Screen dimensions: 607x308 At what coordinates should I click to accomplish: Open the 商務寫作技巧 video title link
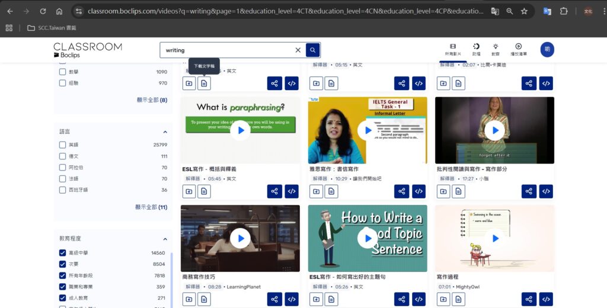199,277
